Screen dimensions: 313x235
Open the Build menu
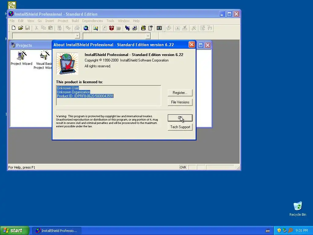tap(75, 21)
